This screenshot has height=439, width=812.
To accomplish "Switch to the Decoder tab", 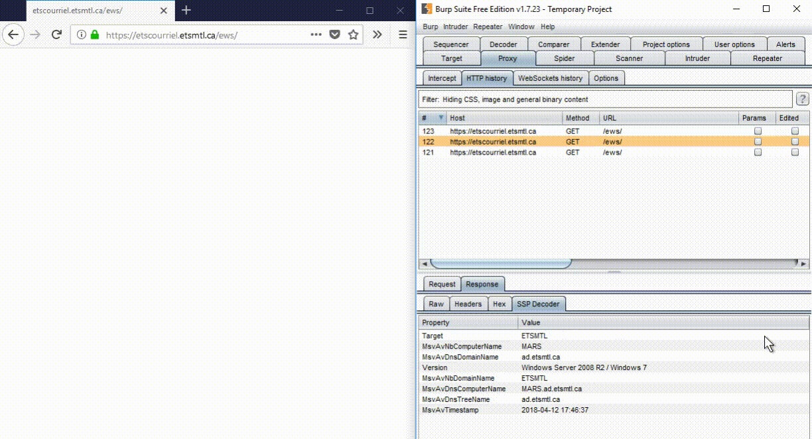I will click(503, 44).
